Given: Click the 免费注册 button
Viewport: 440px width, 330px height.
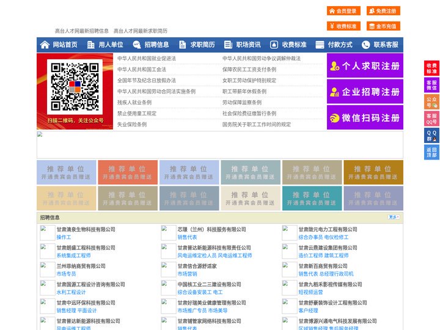Looking at the screenshot, I should coord(383,11).
